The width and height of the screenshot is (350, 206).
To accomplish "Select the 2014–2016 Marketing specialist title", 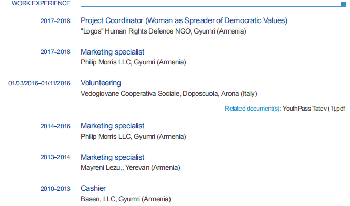I will 112,126.
